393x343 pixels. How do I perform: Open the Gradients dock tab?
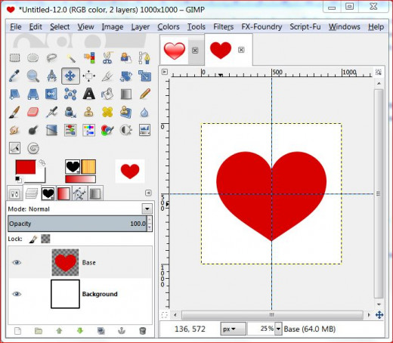coord(63,193)
